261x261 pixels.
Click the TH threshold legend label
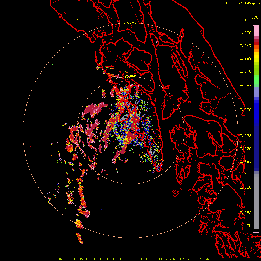(x=249, y=226)
